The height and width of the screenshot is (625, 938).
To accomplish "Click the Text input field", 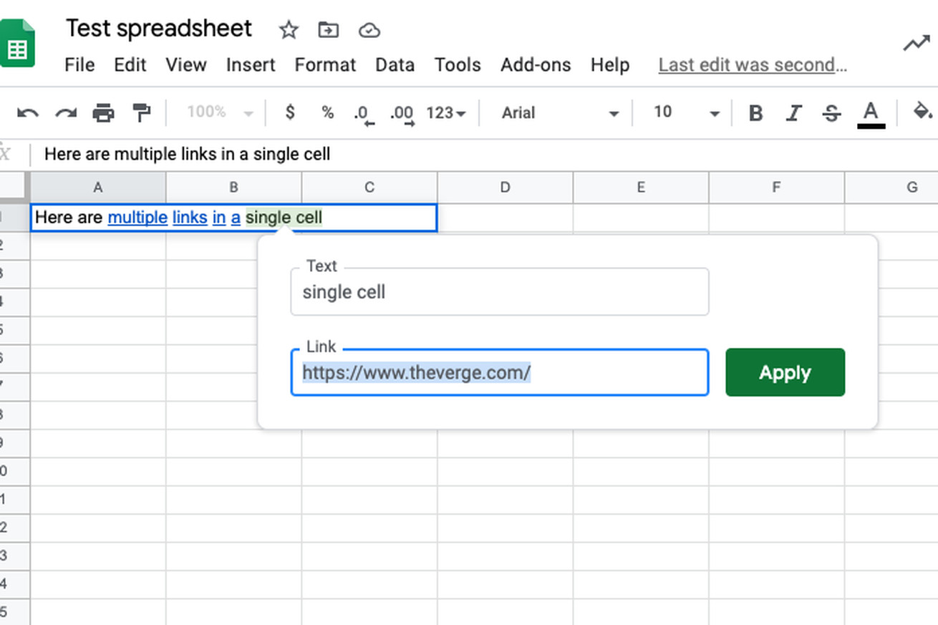I will click(x=500, y=292).
